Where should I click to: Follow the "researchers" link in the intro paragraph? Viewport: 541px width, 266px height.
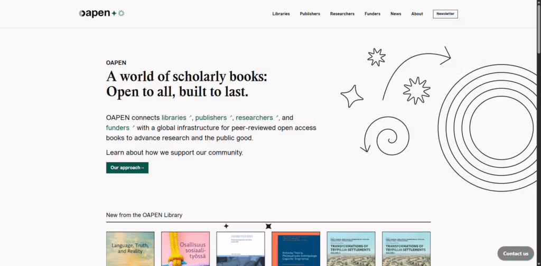254,118
